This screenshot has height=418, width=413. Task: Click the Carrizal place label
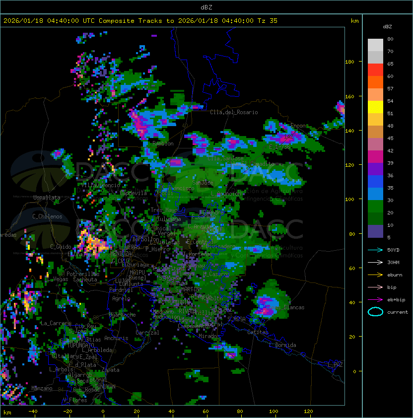[147, 333]
